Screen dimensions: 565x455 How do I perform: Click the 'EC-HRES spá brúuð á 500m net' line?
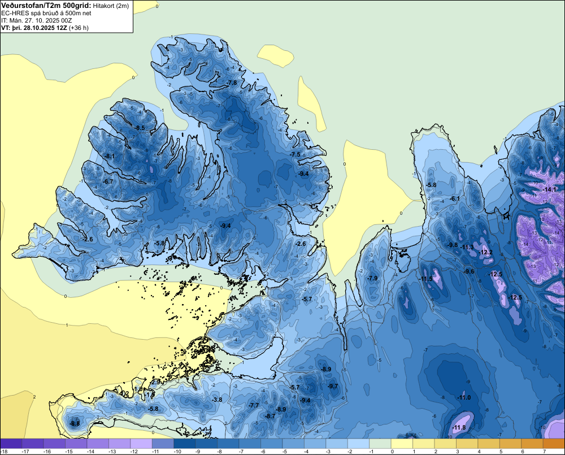[46, 13]
